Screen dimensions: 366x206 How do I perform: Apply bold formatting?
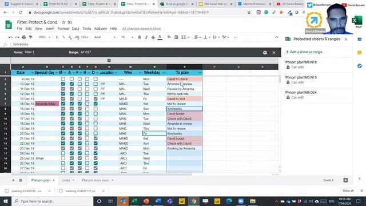140,37
